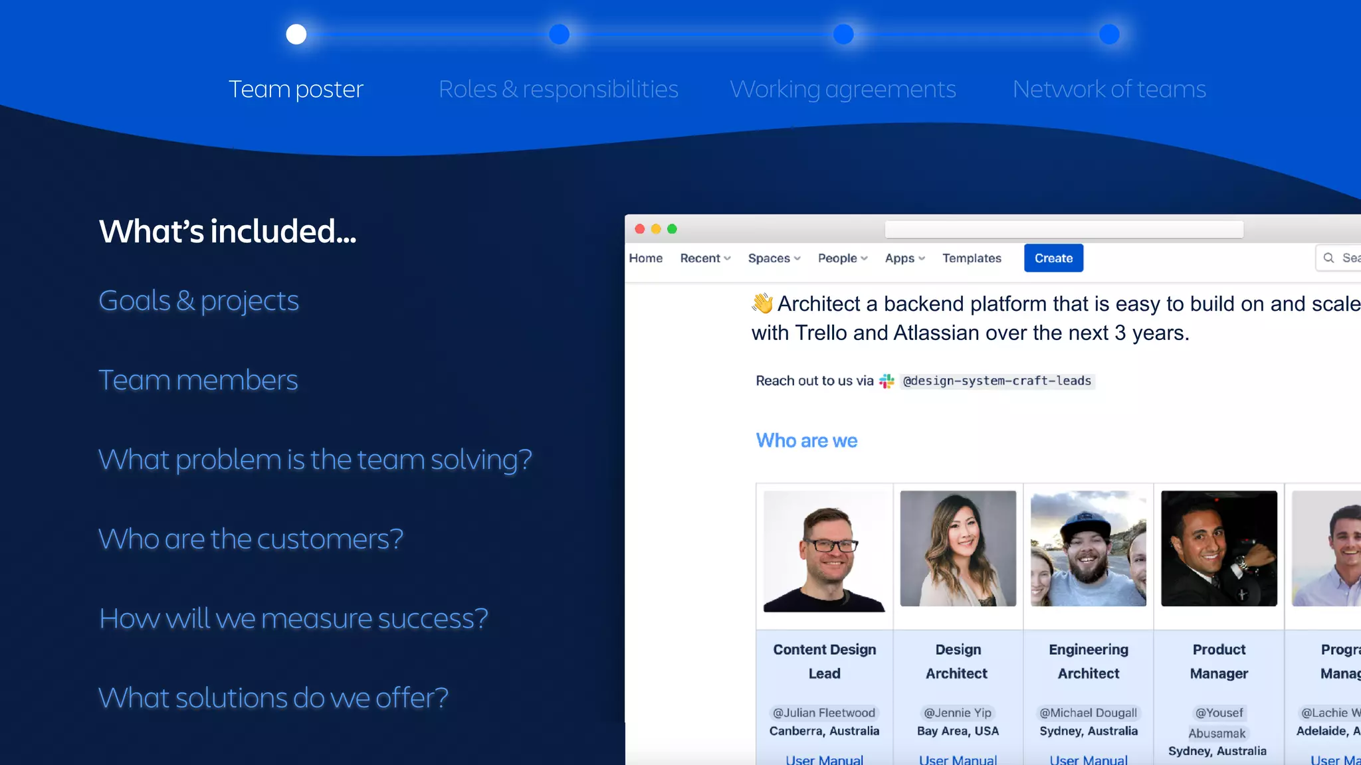The height and width of the screenshot is (765, 1361).
Task: Open Jennie Yip's profile photo
Action: pos(958,549)
